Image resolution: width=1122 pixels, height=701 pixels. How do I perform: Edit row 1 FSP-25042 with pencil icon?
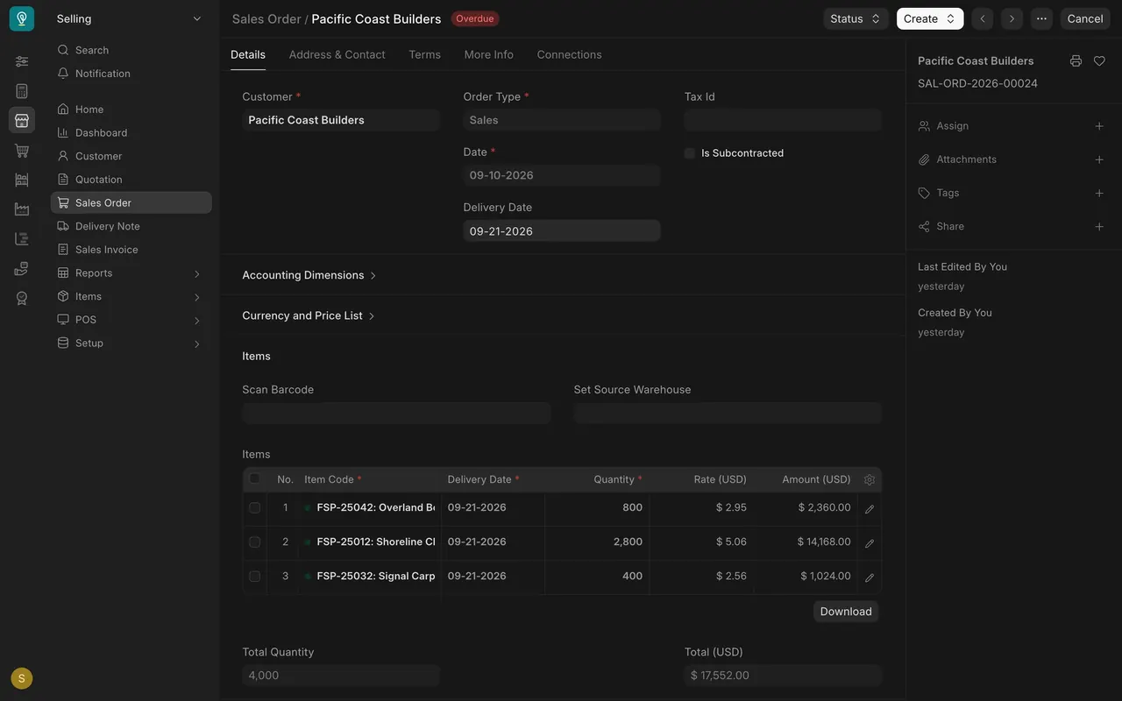click(870, 509)
